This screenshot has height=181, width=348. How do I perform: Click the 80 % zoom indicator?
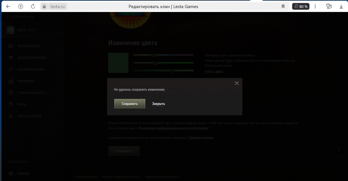[x=301, y=6]
